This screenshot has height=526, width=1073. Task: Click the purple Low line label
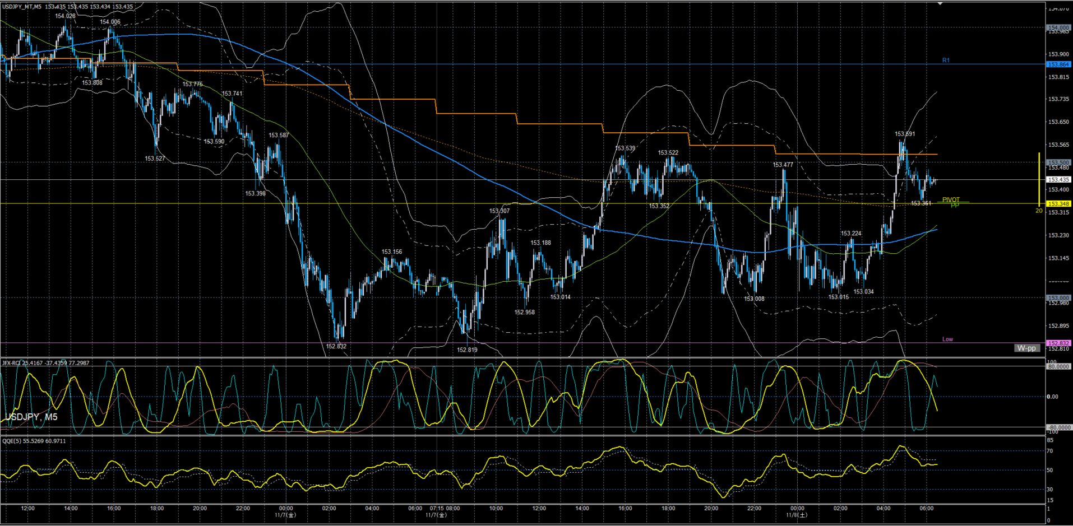(947, 339)
